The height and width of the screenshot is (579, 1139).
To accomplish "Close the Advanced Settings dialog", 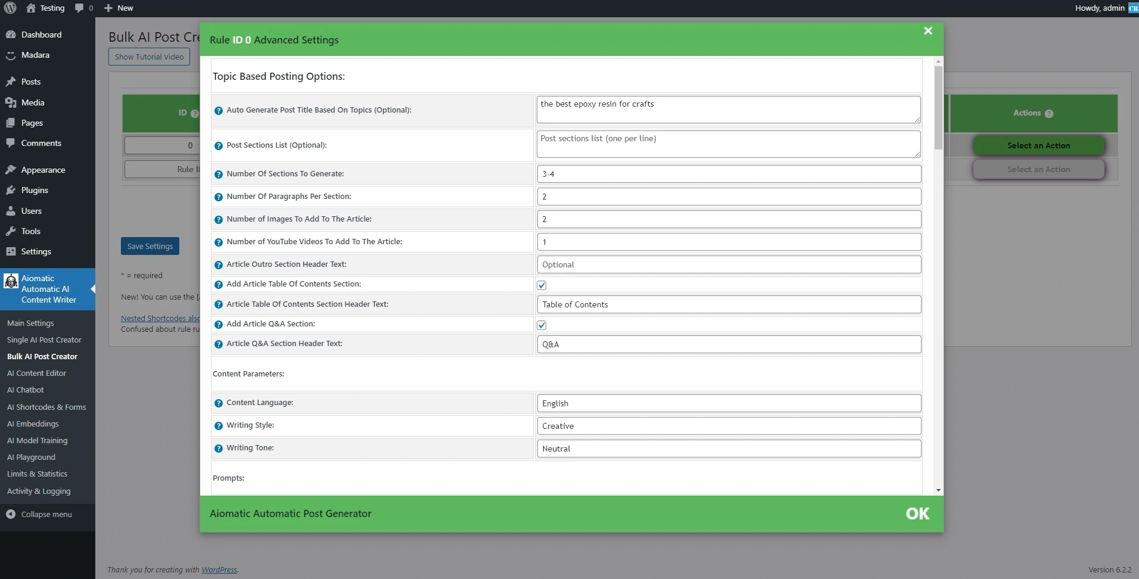I will coord(928,31).
